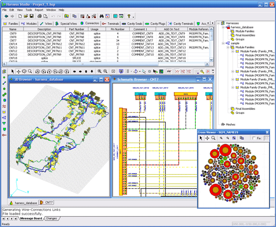Select the arrow pointer tool in view toolbar

coord(12,71)
